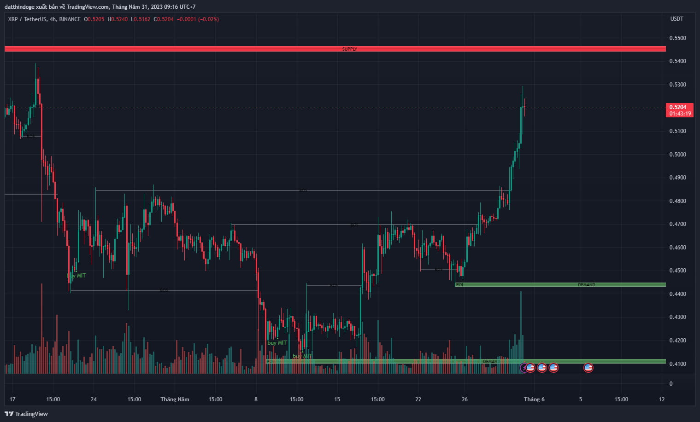
Task: Click the Tháng 6 date axis label
Action: point(534,399)
